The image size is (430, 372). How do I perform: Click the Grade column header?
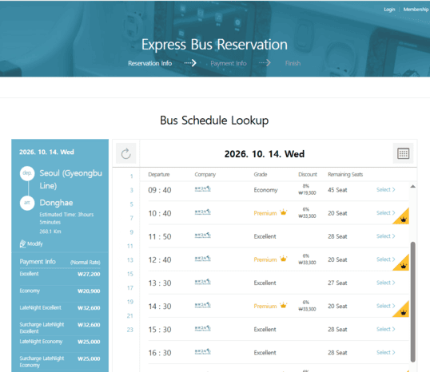point(261,175)
